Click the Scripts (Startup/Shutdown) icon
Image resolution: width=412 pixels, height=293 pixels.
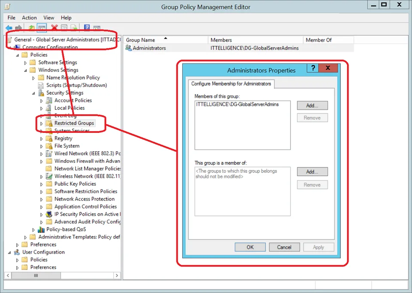point(41,85)
